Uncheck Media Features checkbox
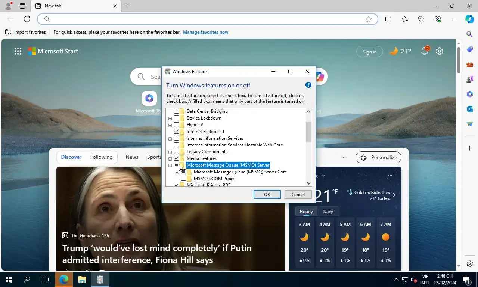Image resolution: width=478 pixels, height=287 pixels. click(177, 158)
